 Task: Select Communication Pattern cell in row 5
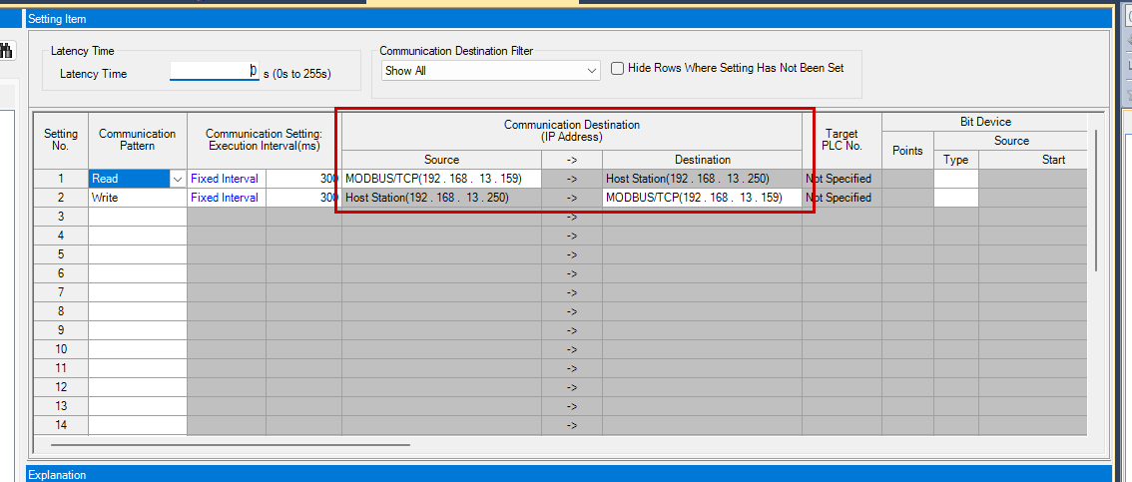coord(137,254)
